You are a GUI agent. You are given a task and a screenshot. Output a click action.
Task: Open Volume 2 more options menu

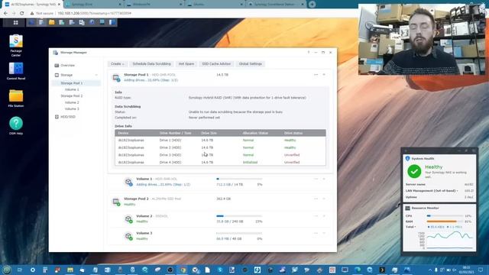pyautogui.click(x=316, y=215)
